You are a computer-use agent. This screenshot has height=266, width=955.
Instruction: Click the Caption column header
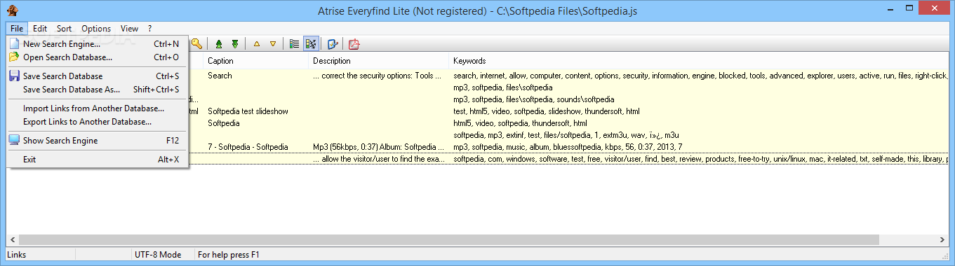pos(256,61)
